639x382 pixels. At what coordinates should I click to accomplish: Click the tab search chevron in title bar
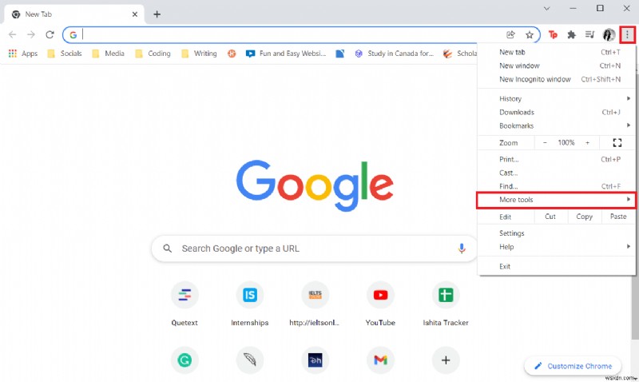(547, 8)
